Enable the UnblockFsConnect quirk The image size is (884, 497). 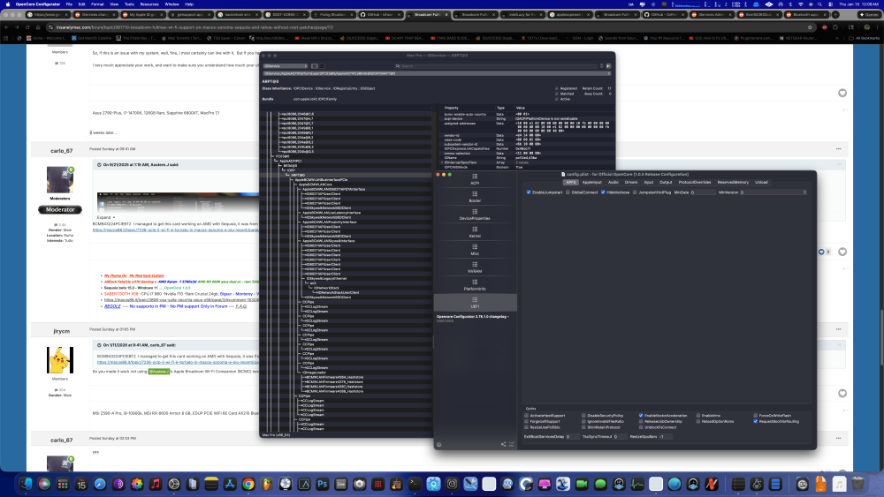tap(641, 427)
